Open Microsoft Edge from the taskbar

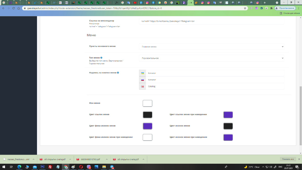point(19,167)
